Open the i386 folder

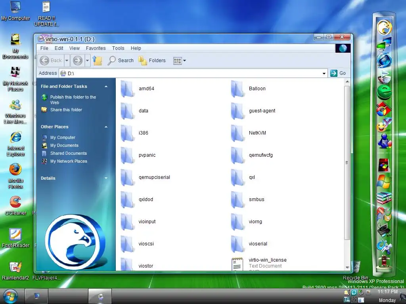tap(135, 133)
